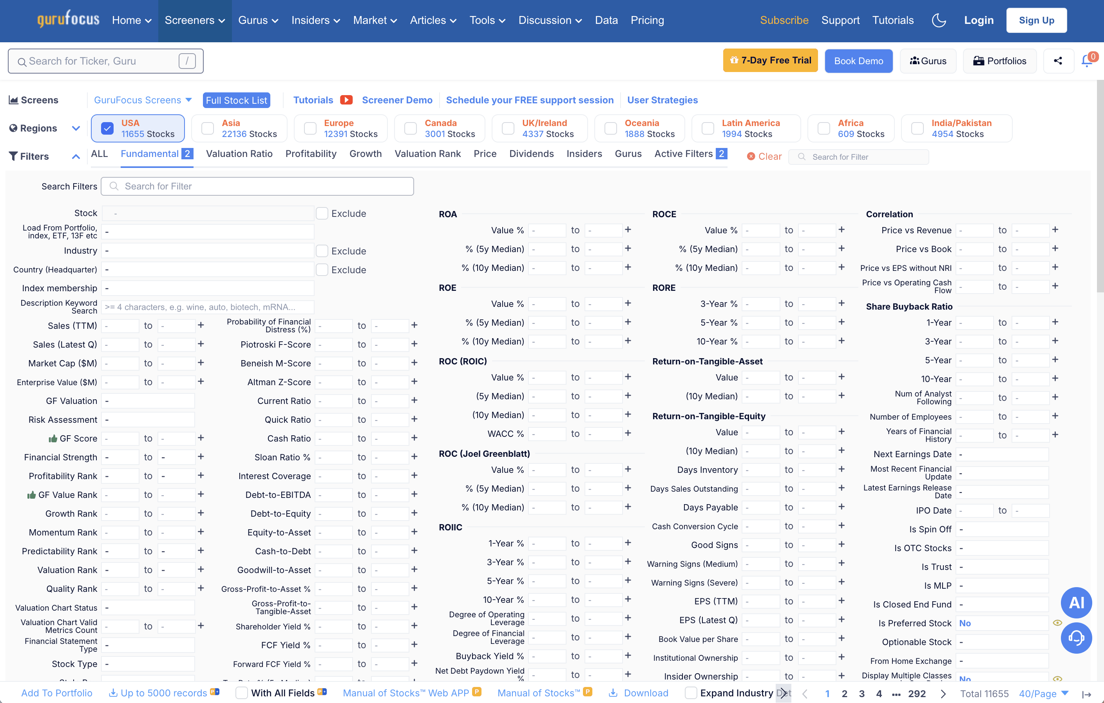The width and height of the screenshot is (1104, 703).
Task: Click plus beside EPS (TTM)
Action: click(841, 600)
